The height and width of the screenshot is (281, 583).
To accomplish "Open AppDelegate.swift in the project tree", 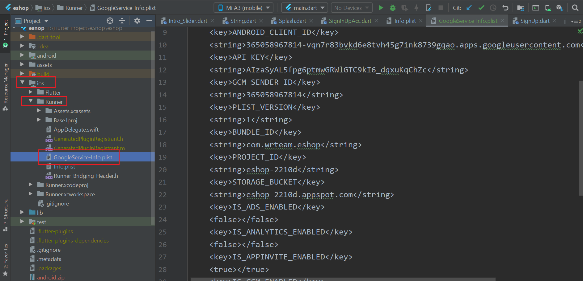I will click(x=76, y=130).
